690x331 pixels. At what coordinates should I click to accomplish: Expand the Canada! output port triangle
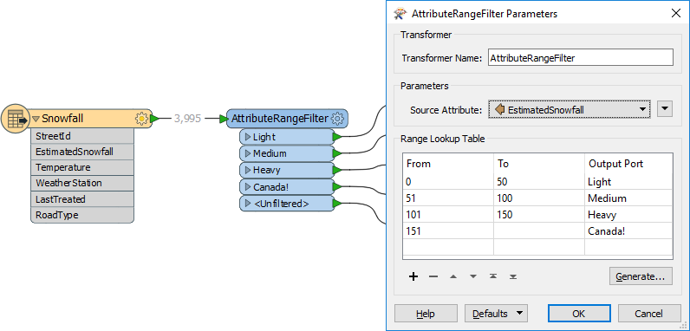coord(248,187)
